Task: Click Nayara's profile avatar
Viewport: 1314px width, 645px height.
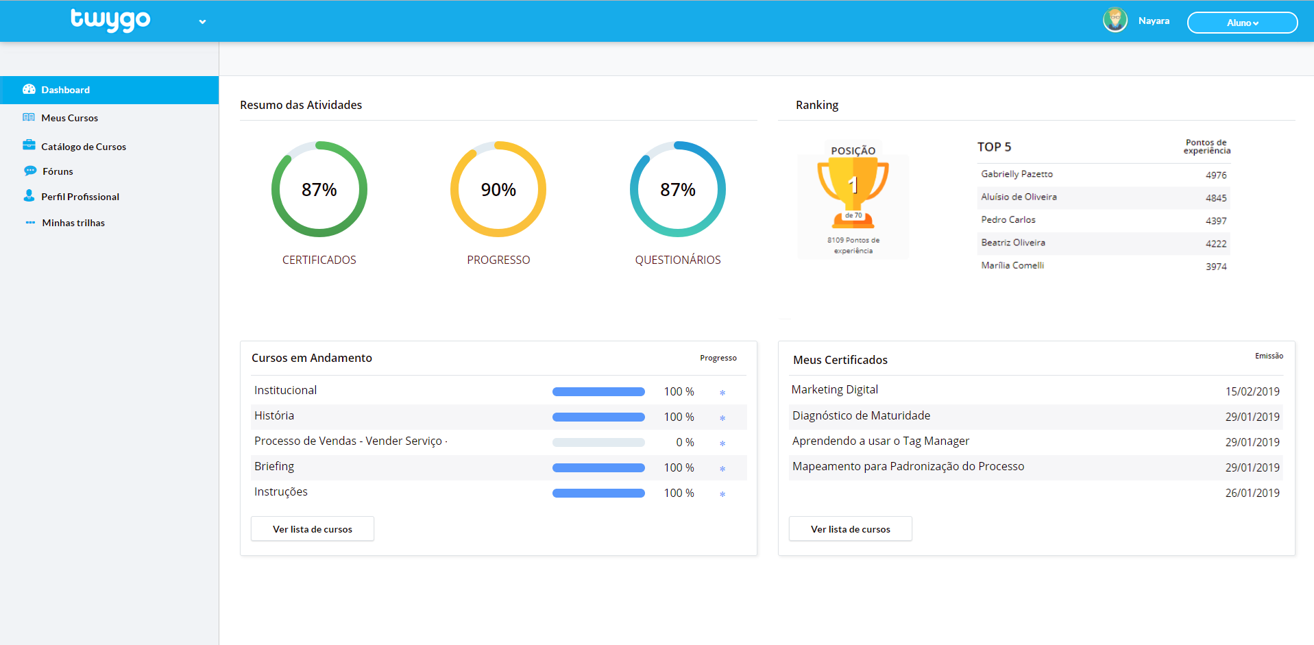Action: [x=1115, y=21]
